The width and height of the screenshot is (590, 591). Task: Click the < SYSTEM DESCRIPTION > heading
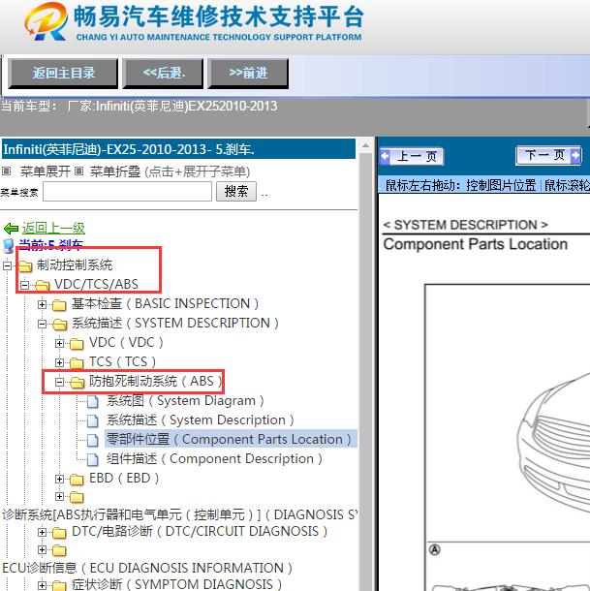coord(466,225)
